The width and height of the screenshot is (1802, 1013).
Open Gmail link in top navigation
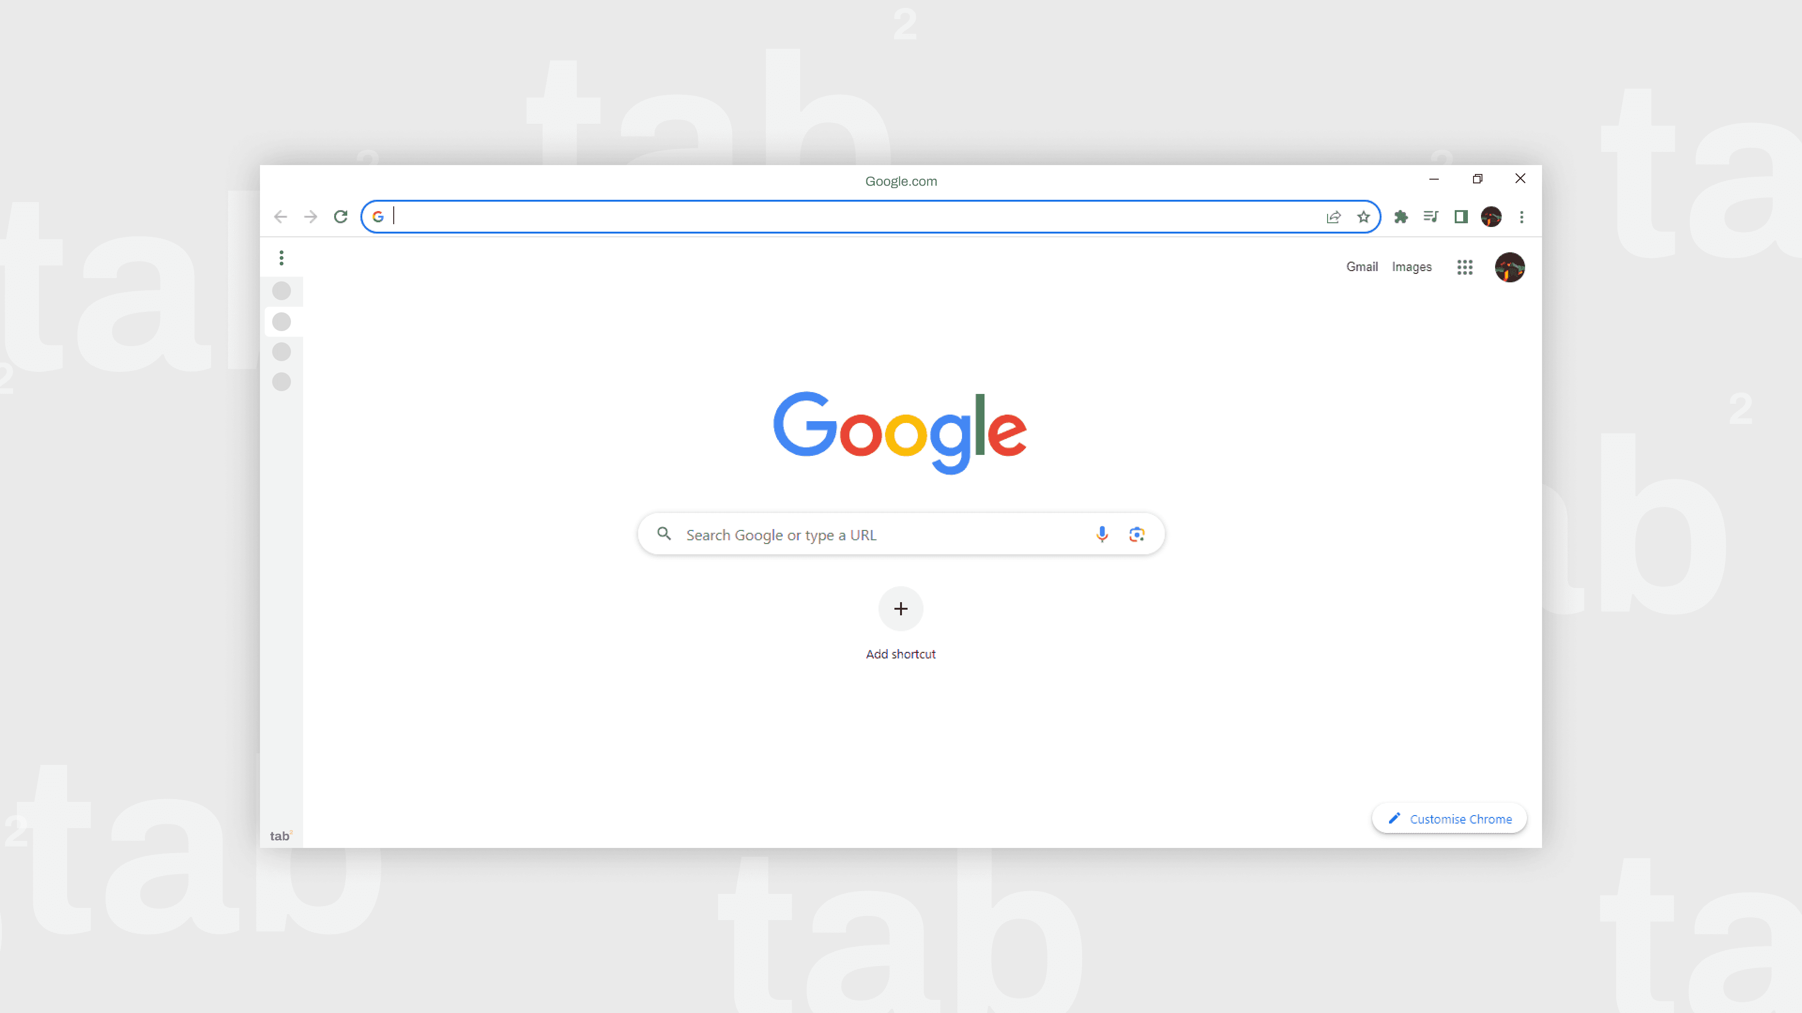[x=1361, y=266]
